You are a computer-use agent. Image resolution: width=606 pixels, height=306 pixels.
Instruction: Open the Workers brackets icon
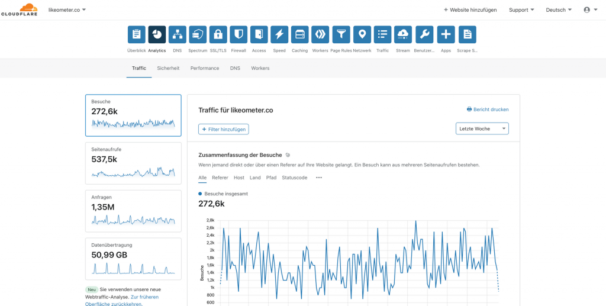[x=320, y=34]
